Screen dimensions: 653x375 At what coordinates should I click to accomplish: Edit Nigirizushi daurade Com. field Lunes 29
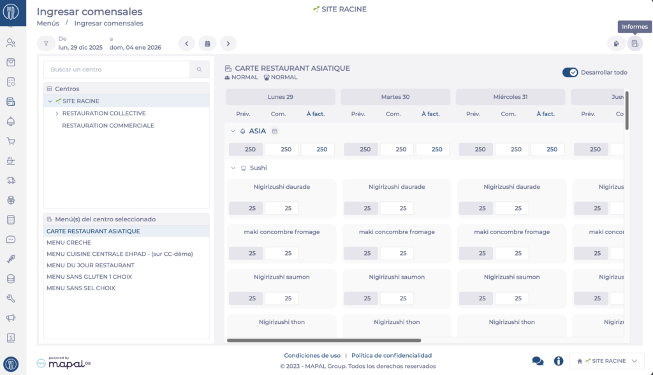coord(282,209)
